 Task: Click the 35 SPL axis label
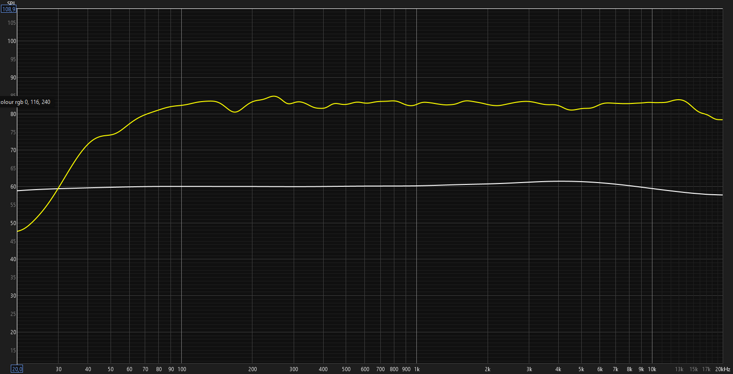click(13, 278)
